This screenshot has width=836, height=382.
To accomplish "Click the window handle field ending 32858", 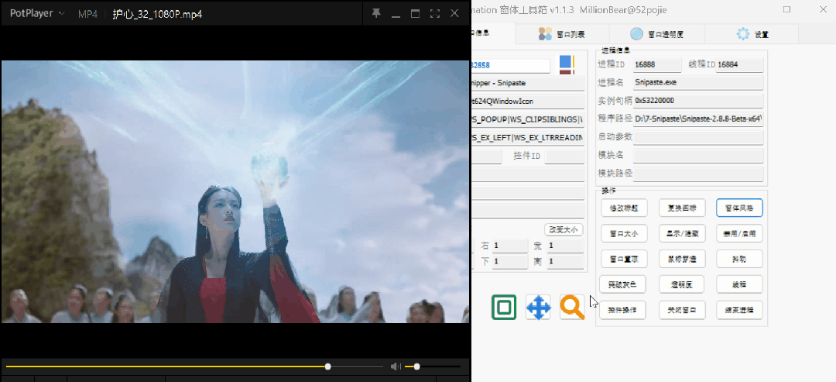I will tap(510, 65).
